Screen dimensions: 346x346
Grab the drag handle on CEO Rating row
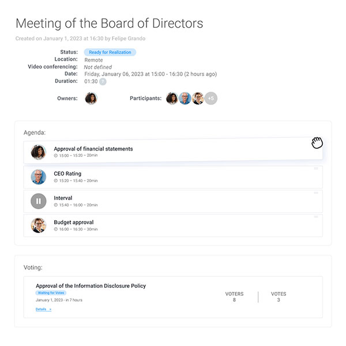[316, 168]
